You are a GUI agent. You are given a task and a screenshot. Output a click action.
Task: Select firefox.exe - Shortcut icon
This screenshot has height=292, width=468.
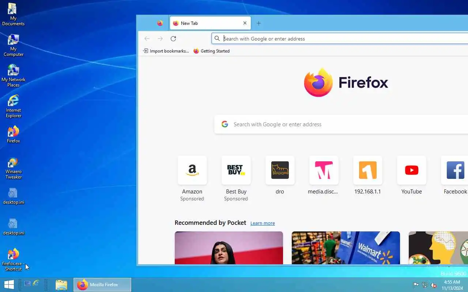[13, 260]
